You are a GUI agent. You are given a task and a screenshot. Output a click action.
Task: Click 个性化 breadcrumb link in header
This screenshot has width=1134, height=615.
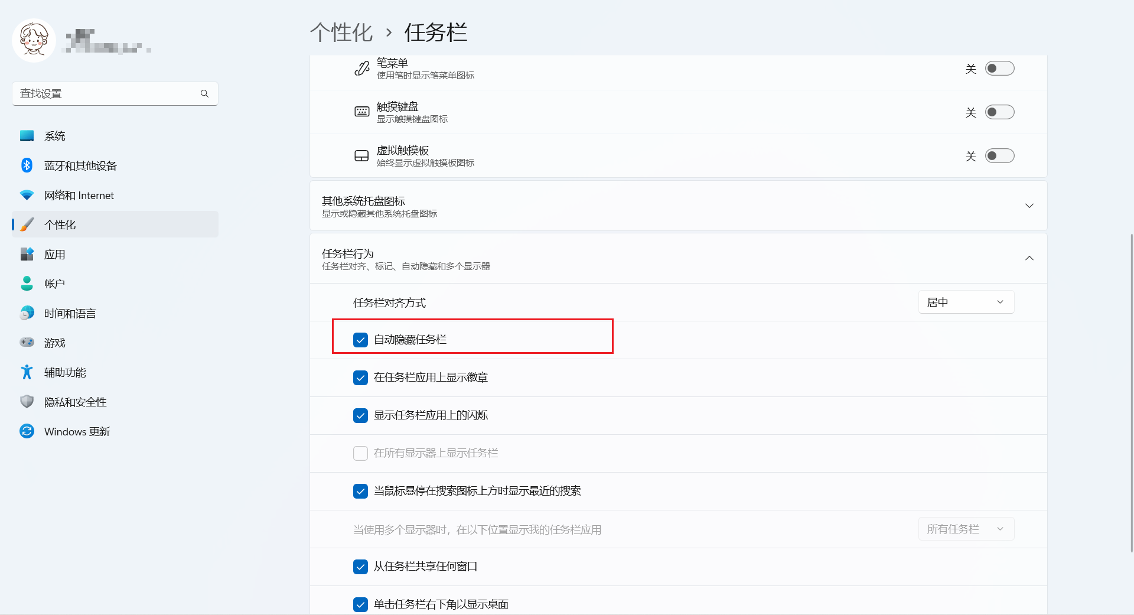click(341, 32)
